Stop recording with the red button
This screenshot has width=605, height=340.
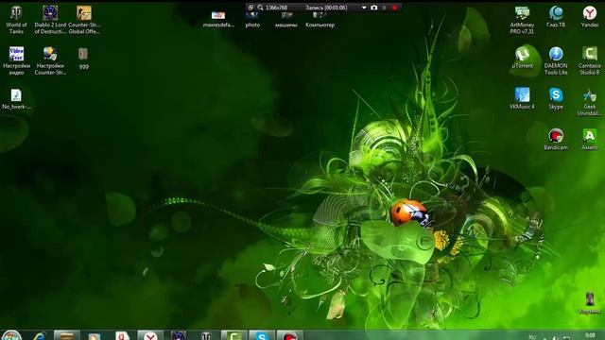coord(395,8)
